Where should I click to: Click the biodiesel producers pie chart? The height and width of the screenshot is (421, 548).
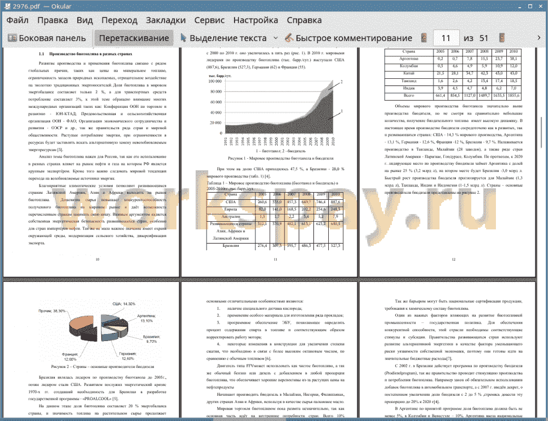[99, 328]
